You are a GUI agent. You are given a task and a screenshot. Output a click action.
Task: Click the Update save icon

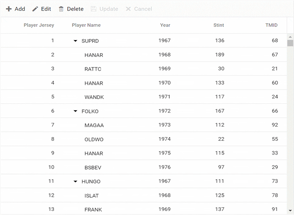click(x=94, y=9)
